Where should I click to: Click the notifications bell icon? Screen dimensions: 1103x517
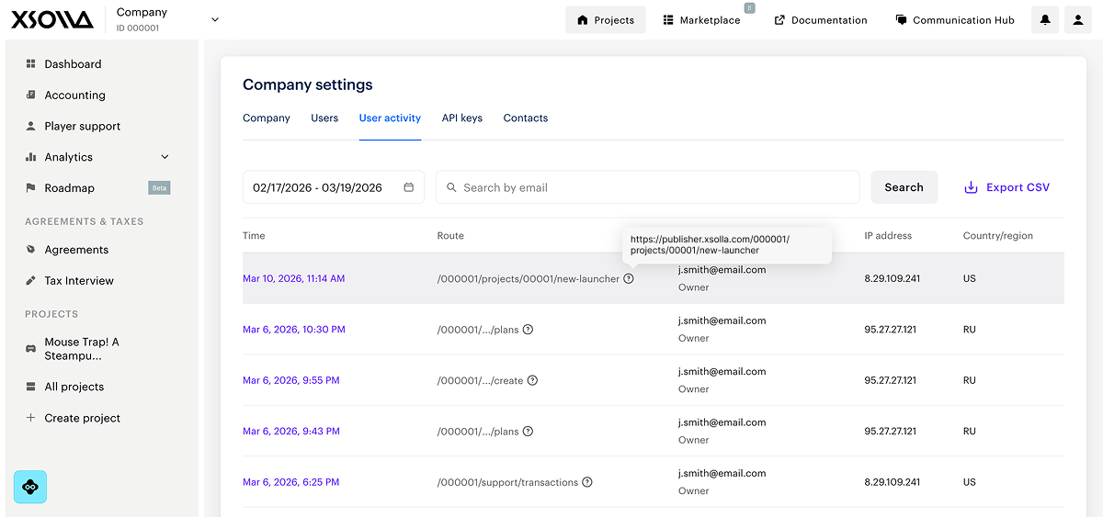coord(1044,20)
